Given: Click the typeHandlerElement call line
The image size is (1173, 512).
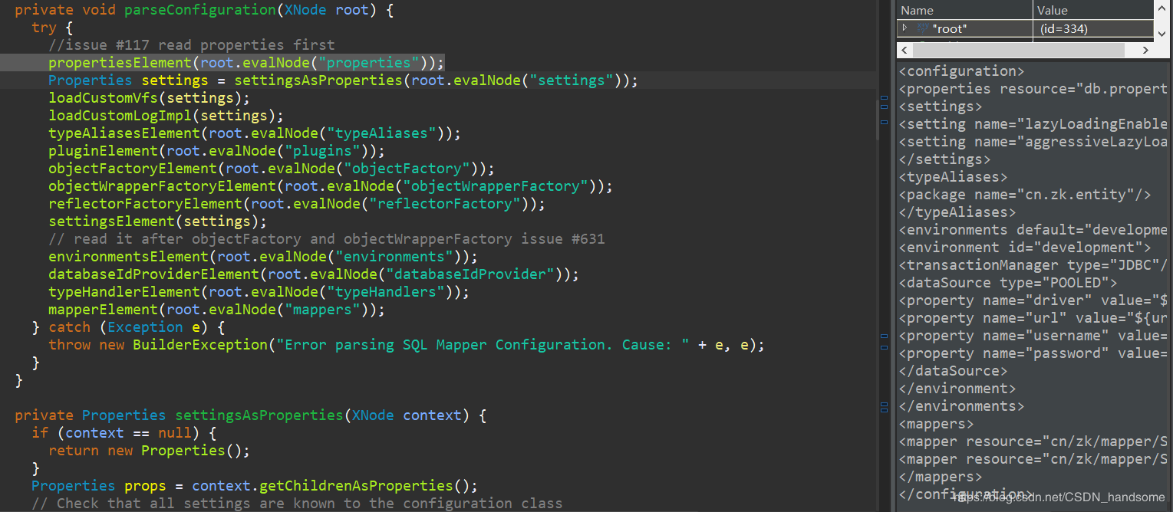Looking at the screenshot, I should pos(259,292).
